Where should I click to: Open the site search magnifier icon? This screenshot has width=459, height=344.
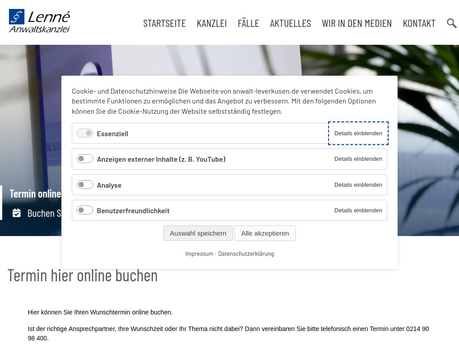pyautogui.click(x=452, y=23)
